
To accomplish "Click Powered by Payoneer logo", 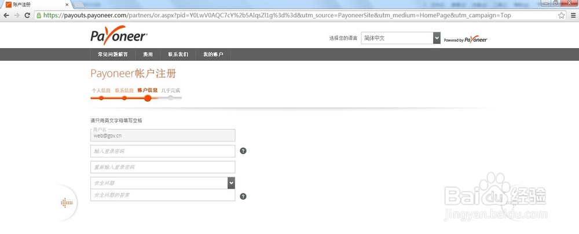I will tap(466, 39).
